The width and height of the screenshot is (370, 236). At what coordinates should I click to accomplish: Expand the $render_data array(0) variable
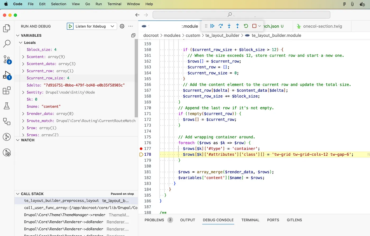point(23,114)
